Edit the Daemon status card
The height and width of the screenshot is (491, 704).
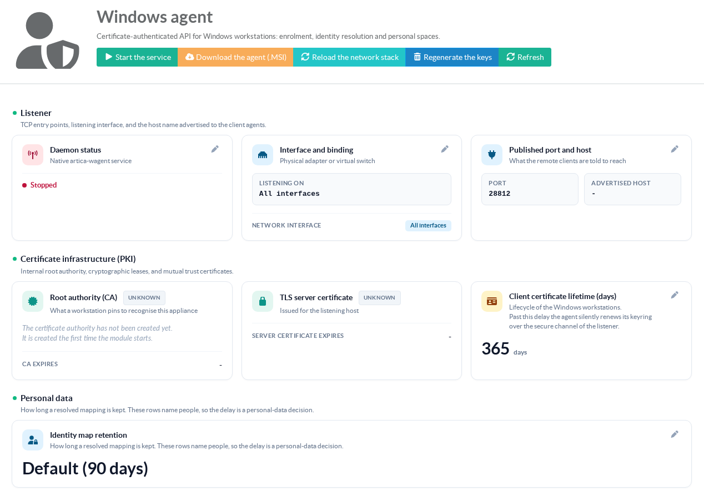215,149
